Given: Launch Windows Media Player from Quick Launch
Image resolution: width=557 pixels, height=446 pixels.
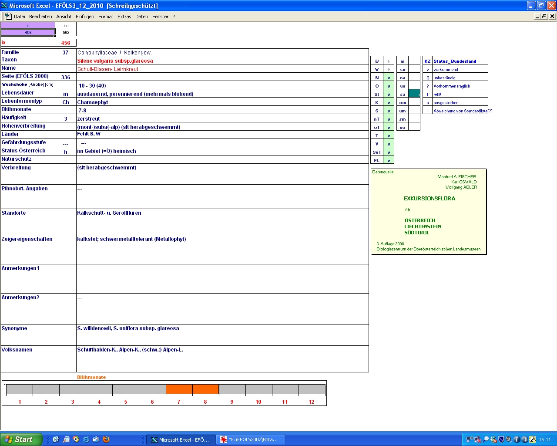Looking at the screenshot, I should (76, 439).
